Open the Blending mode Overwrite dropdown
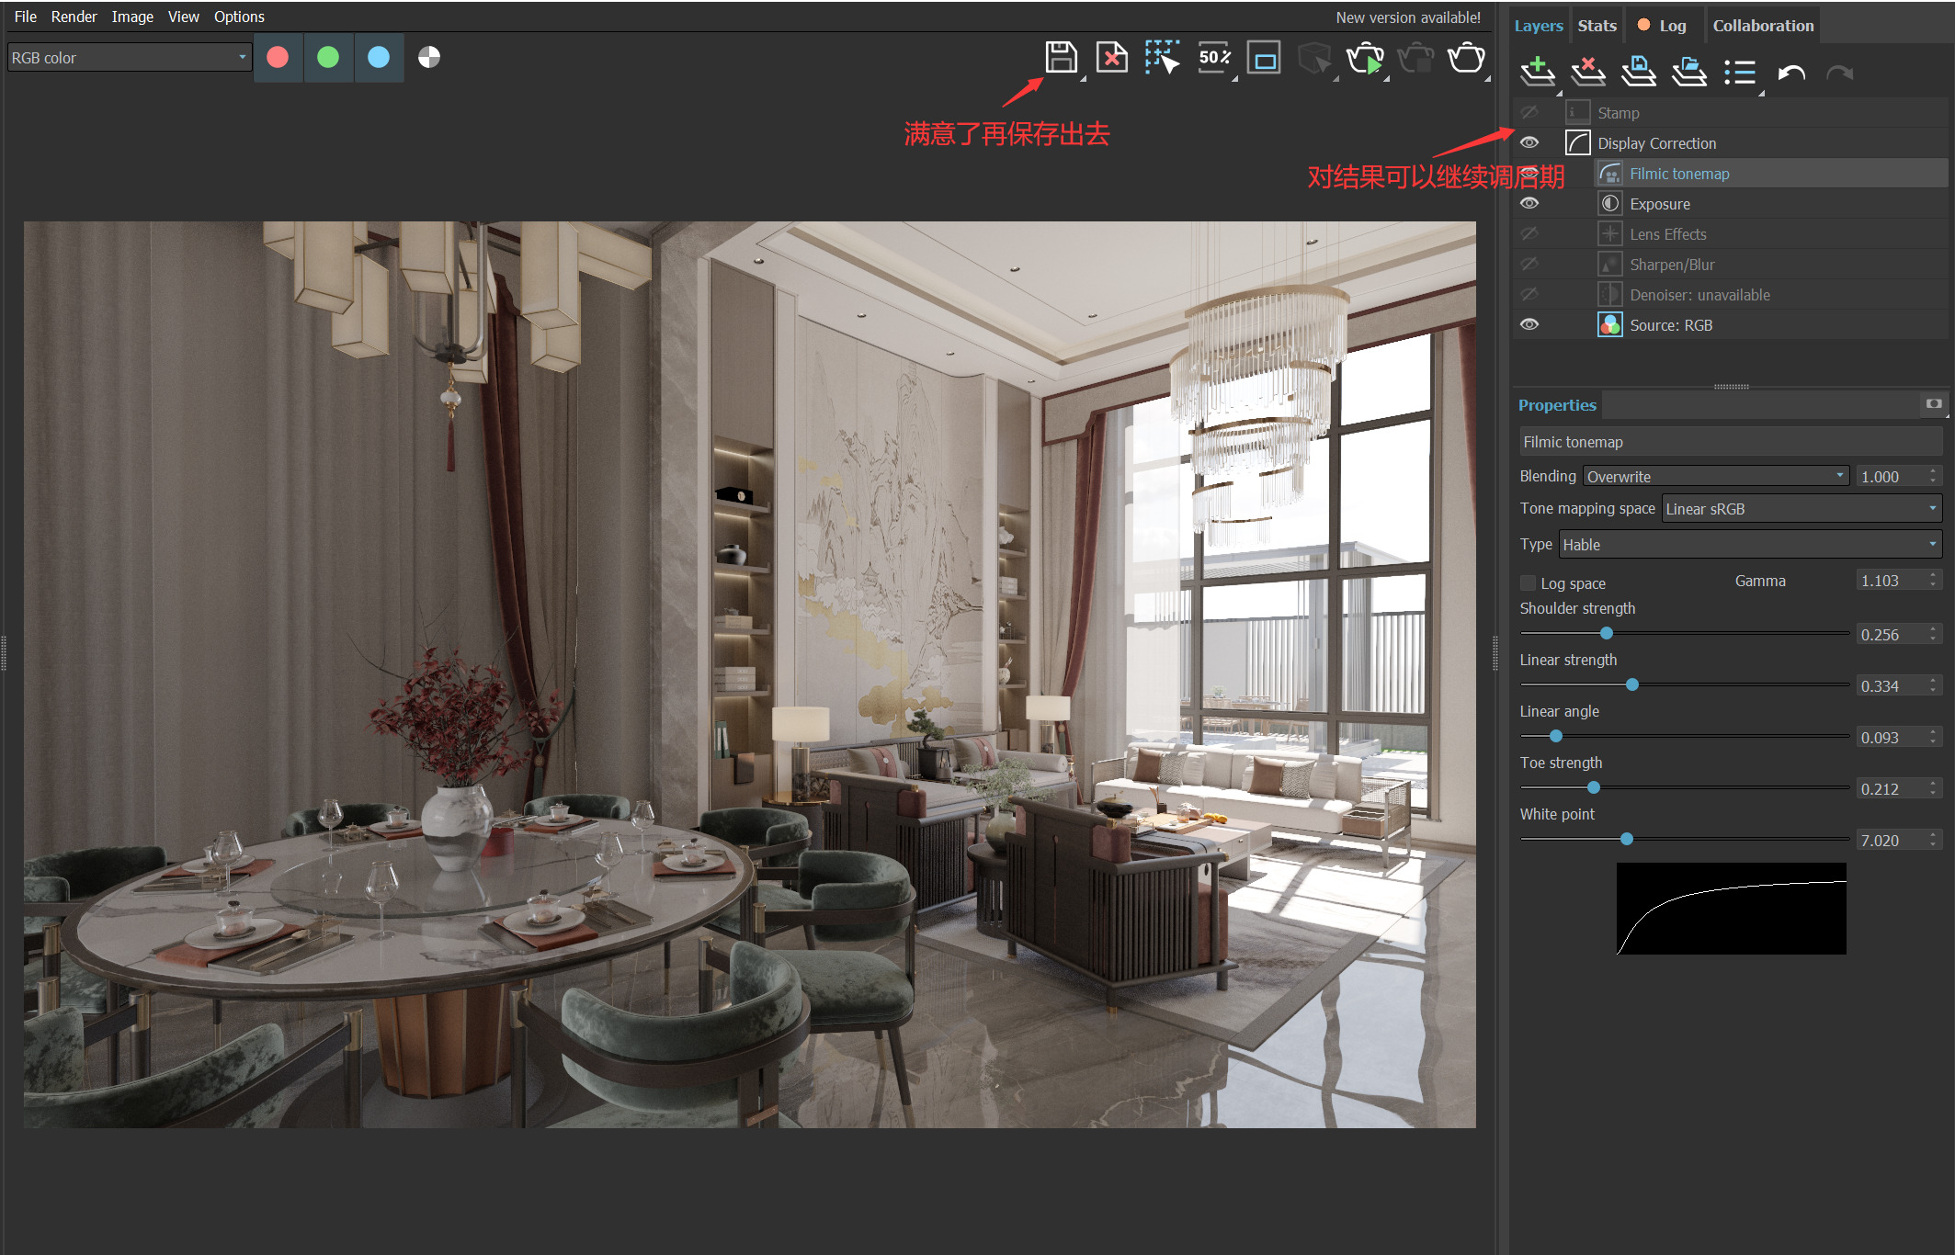The height and width of the screenshot is (1255, 1955). point(1716,476)
